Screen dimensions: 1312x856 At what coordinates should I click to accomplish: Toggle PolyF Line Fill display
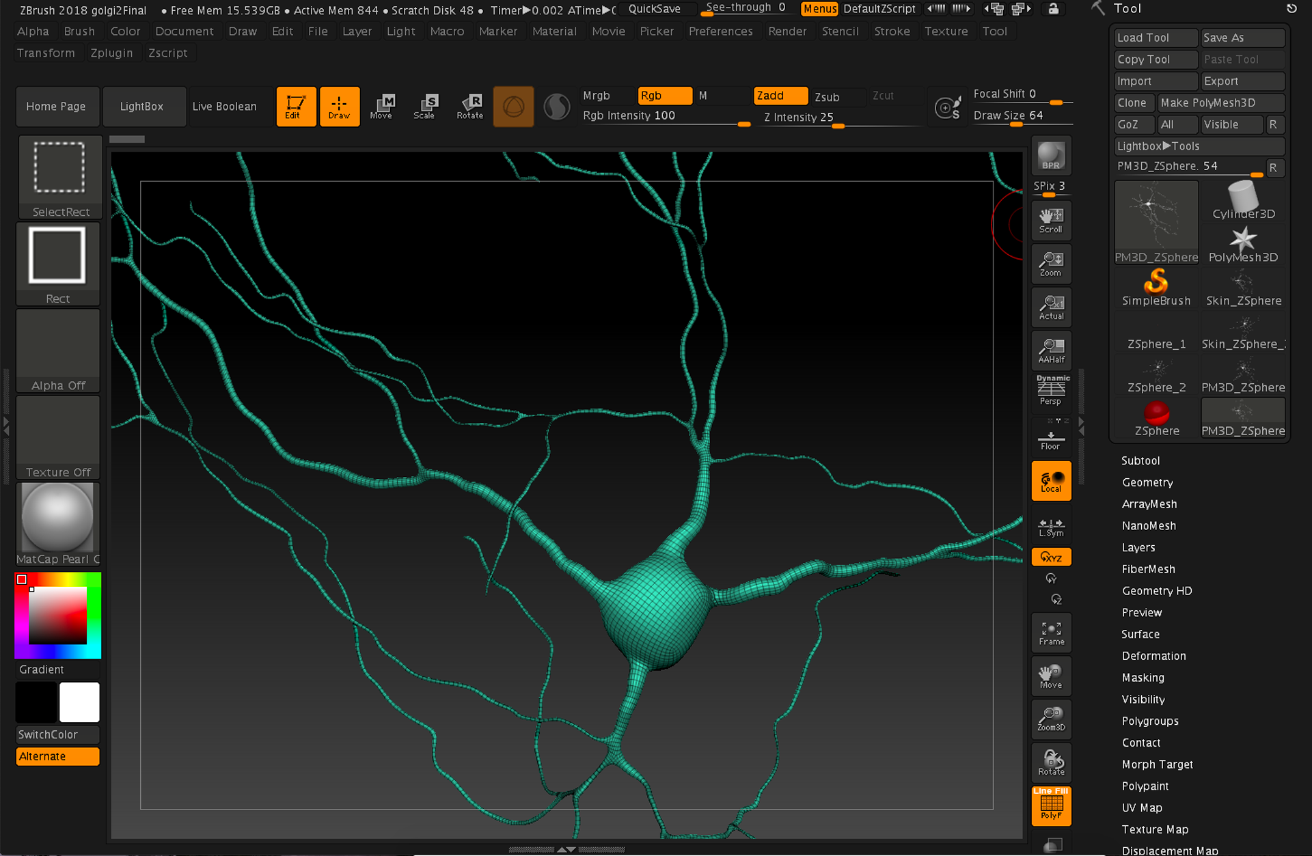[x=1051, y=806]
